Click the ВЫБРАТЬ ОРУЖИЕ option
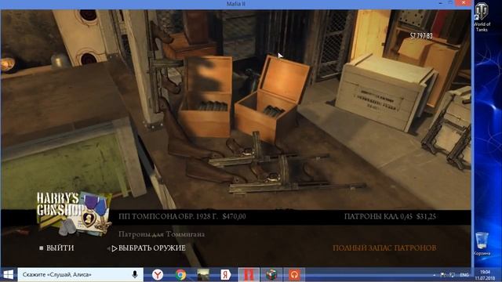The width and height of the screenshot is (502, 282). 151,248
